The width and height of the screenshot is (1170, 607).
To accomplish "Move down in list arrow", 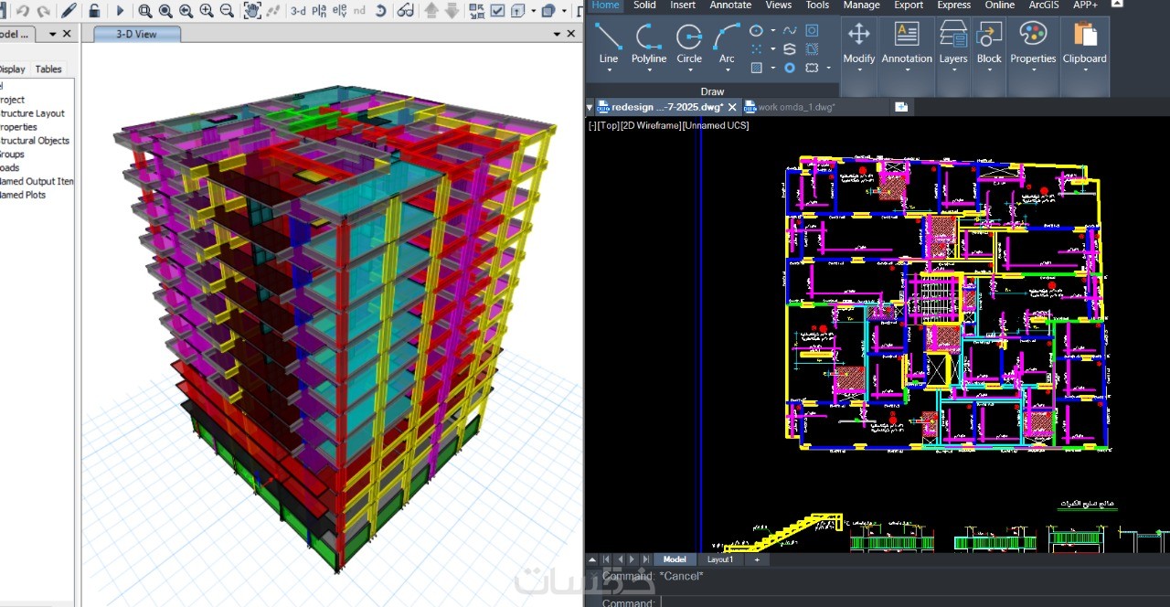I will (452, 11).
